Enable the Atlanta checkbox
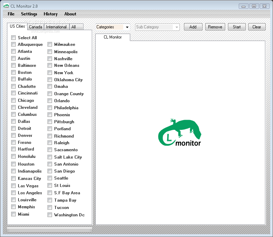Viewport: 273px width, 237px height. pos(13,51)
